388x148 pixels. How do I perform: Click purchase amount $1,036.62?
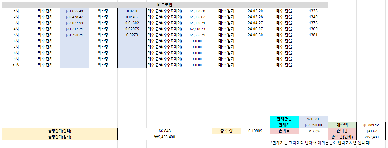pyautogui.click(x=197, y=17)
